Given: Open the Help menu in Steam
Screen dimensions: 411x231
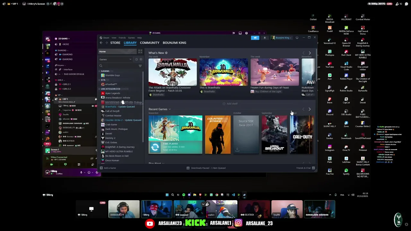Looking at the screenshot, I should point(139,38).
